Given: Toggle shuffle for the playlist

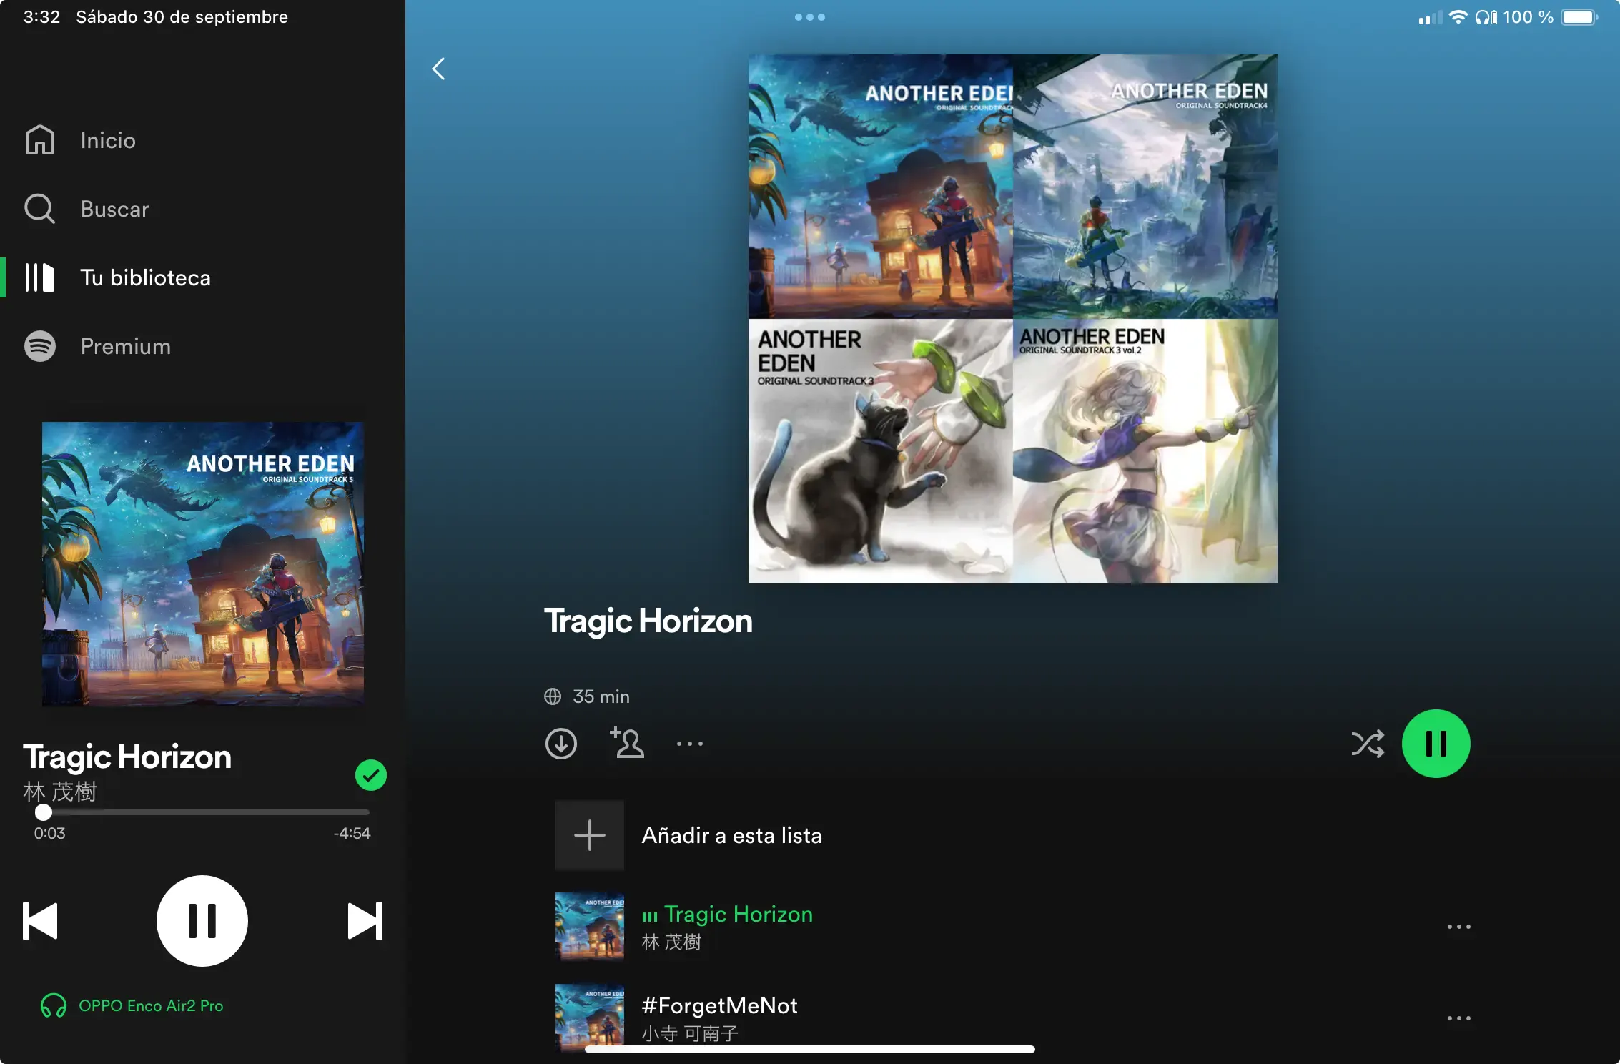Looking at the screenshot, I should [1367, 744].
